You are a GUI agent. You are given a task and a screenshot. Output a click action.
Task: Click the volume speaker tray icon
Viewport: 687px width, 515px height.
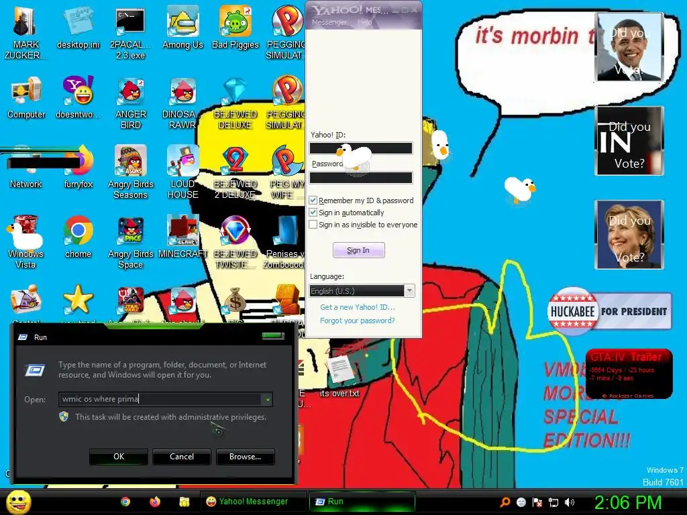coord(569,502)
